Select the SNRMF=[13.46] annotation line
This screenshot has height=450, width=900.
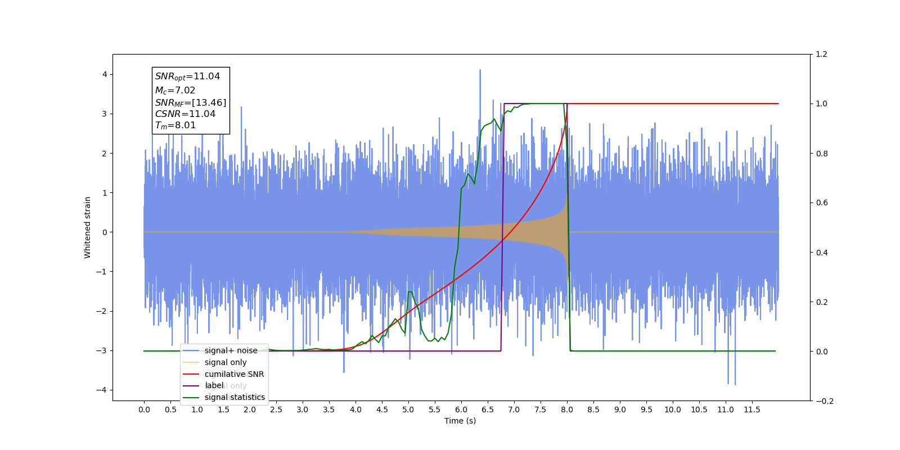tap(191, 102)
